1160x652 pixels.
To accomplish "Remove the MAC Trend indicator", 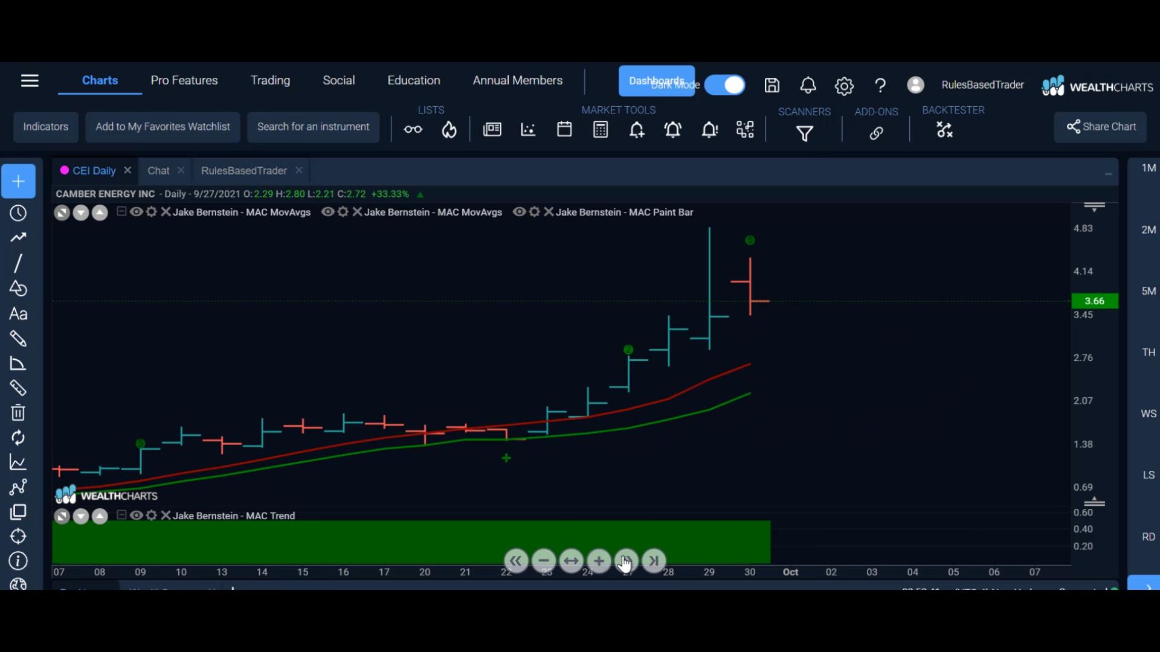I will tap(166, 516).
